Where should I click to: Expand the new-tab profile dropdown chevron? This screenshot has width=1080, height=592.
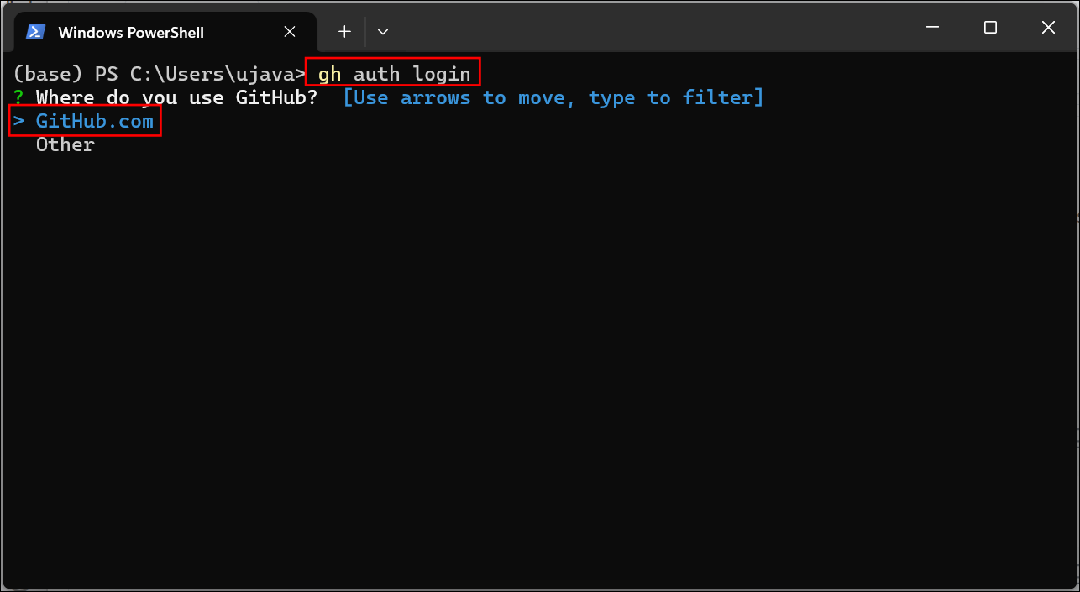coord(383,32)
